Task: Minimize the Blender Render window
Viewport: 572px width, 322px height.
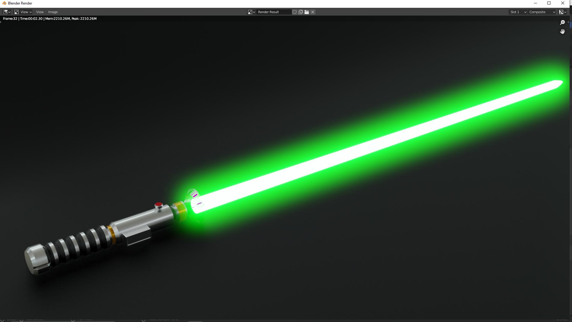Action: pyautogui.click(x=535, y=3)
